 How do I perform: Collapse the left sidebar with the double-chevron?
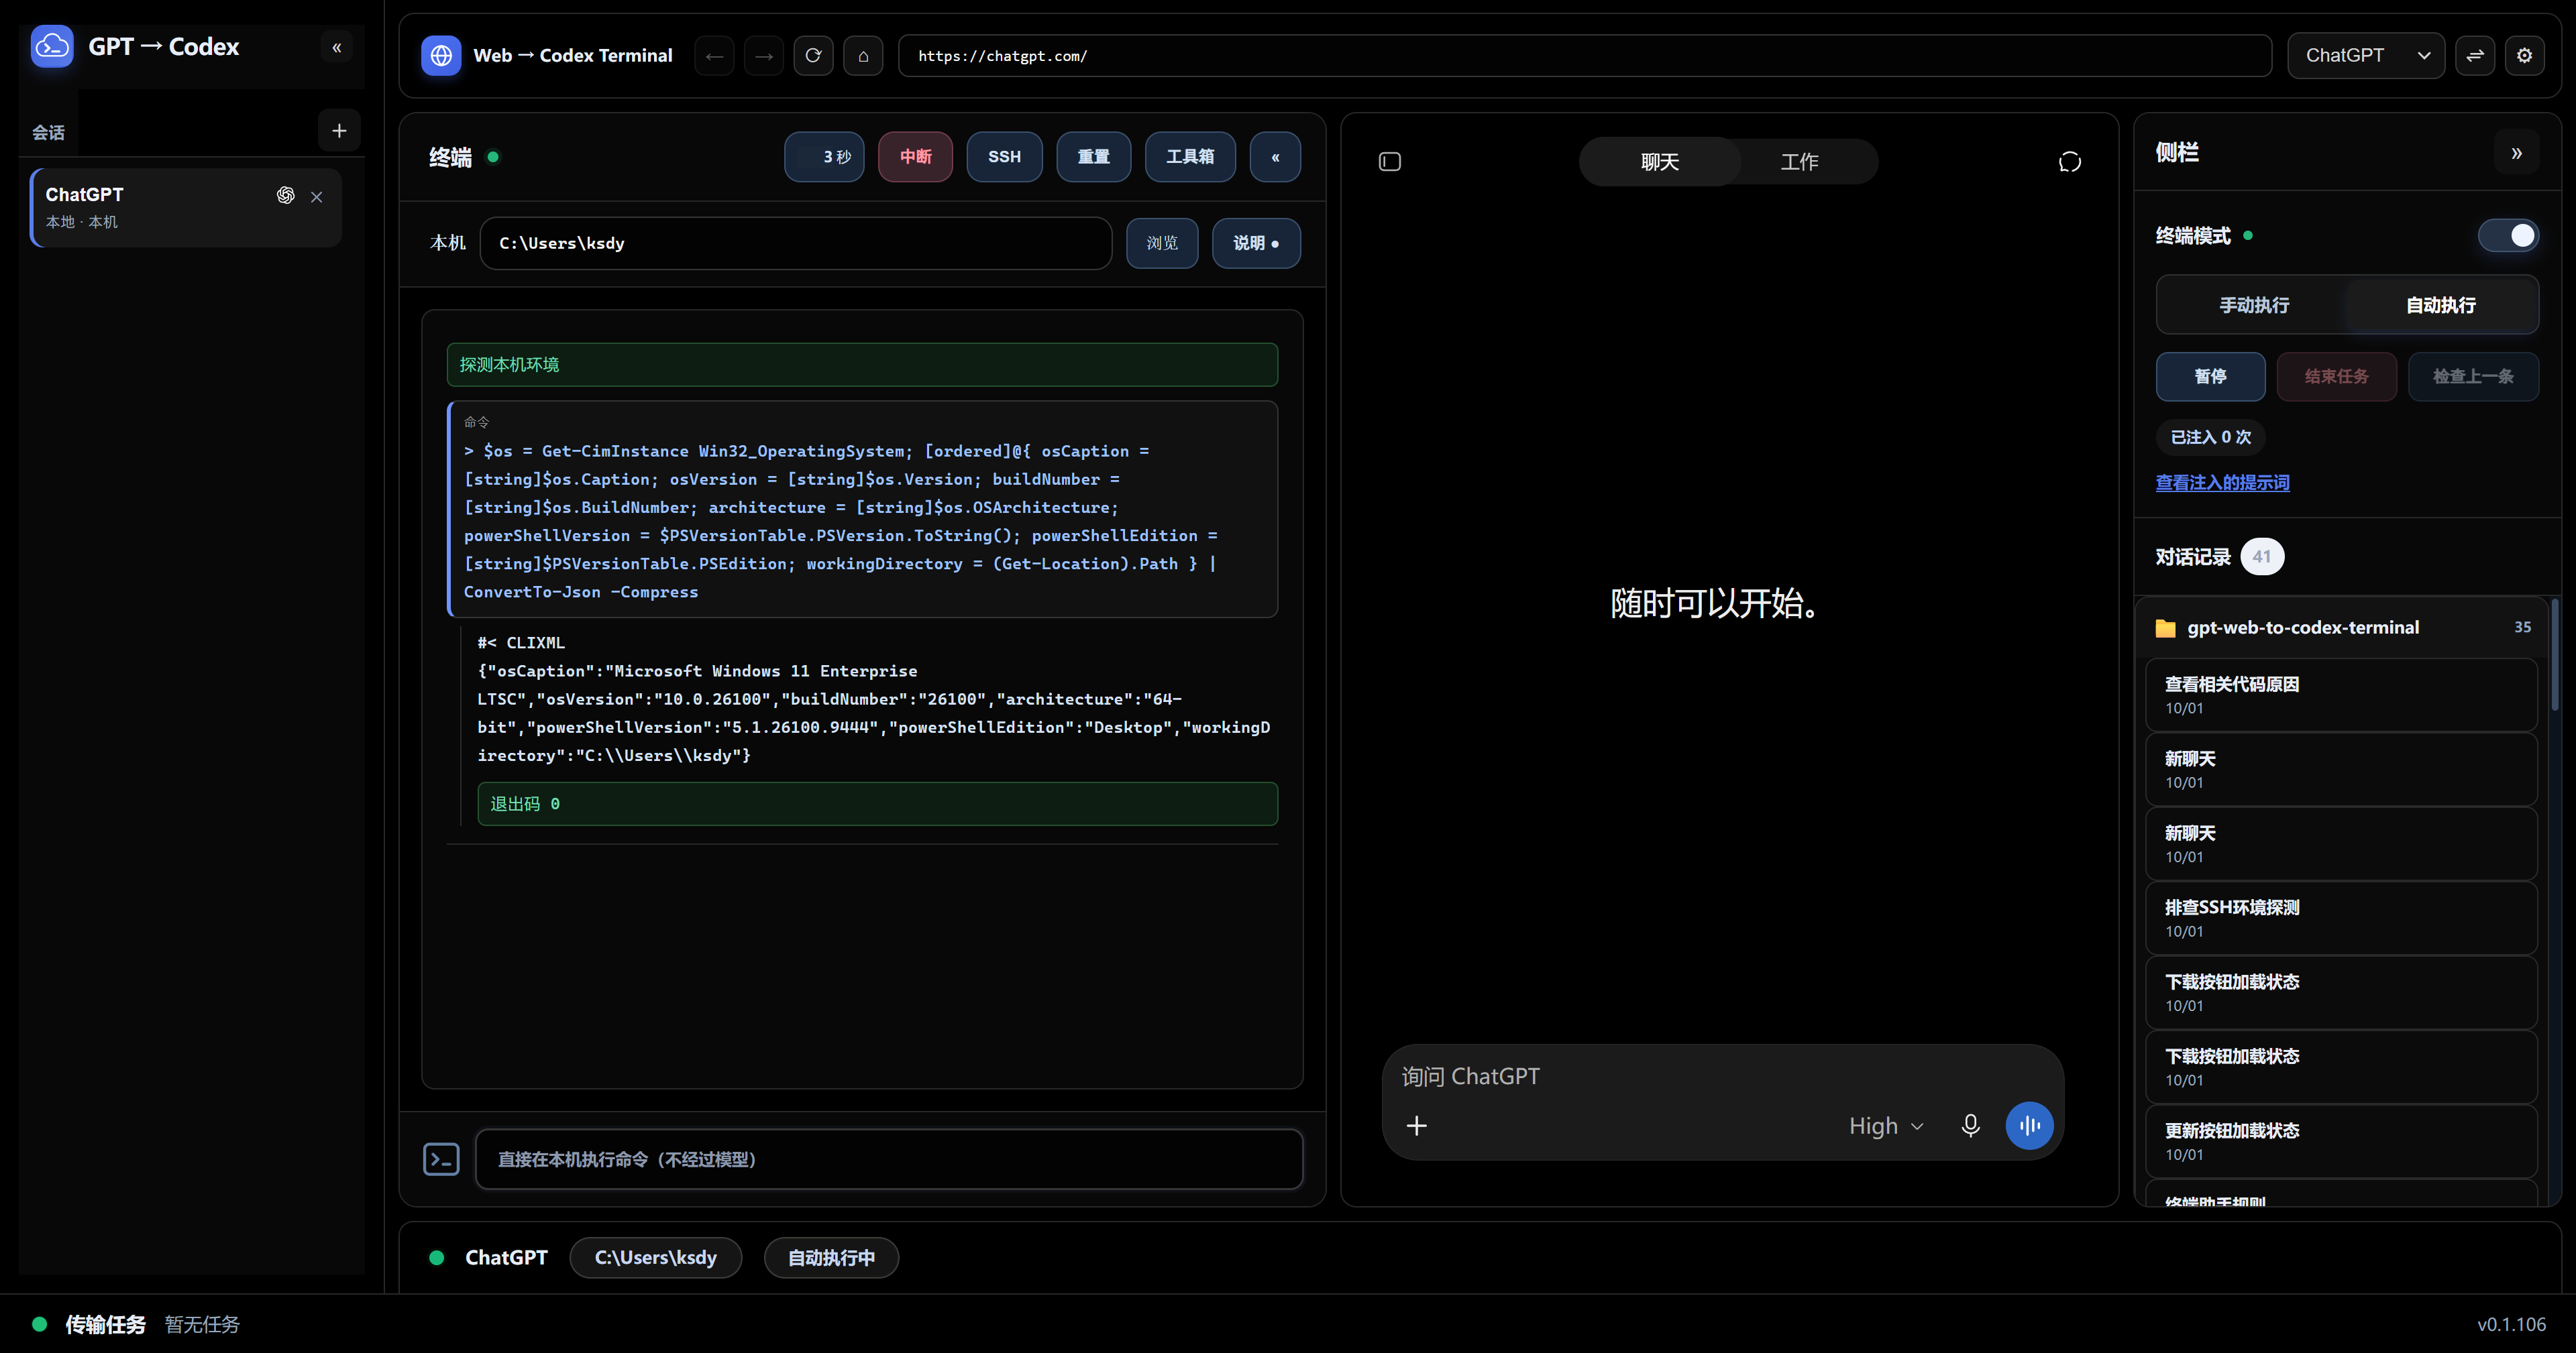point(337,47)
